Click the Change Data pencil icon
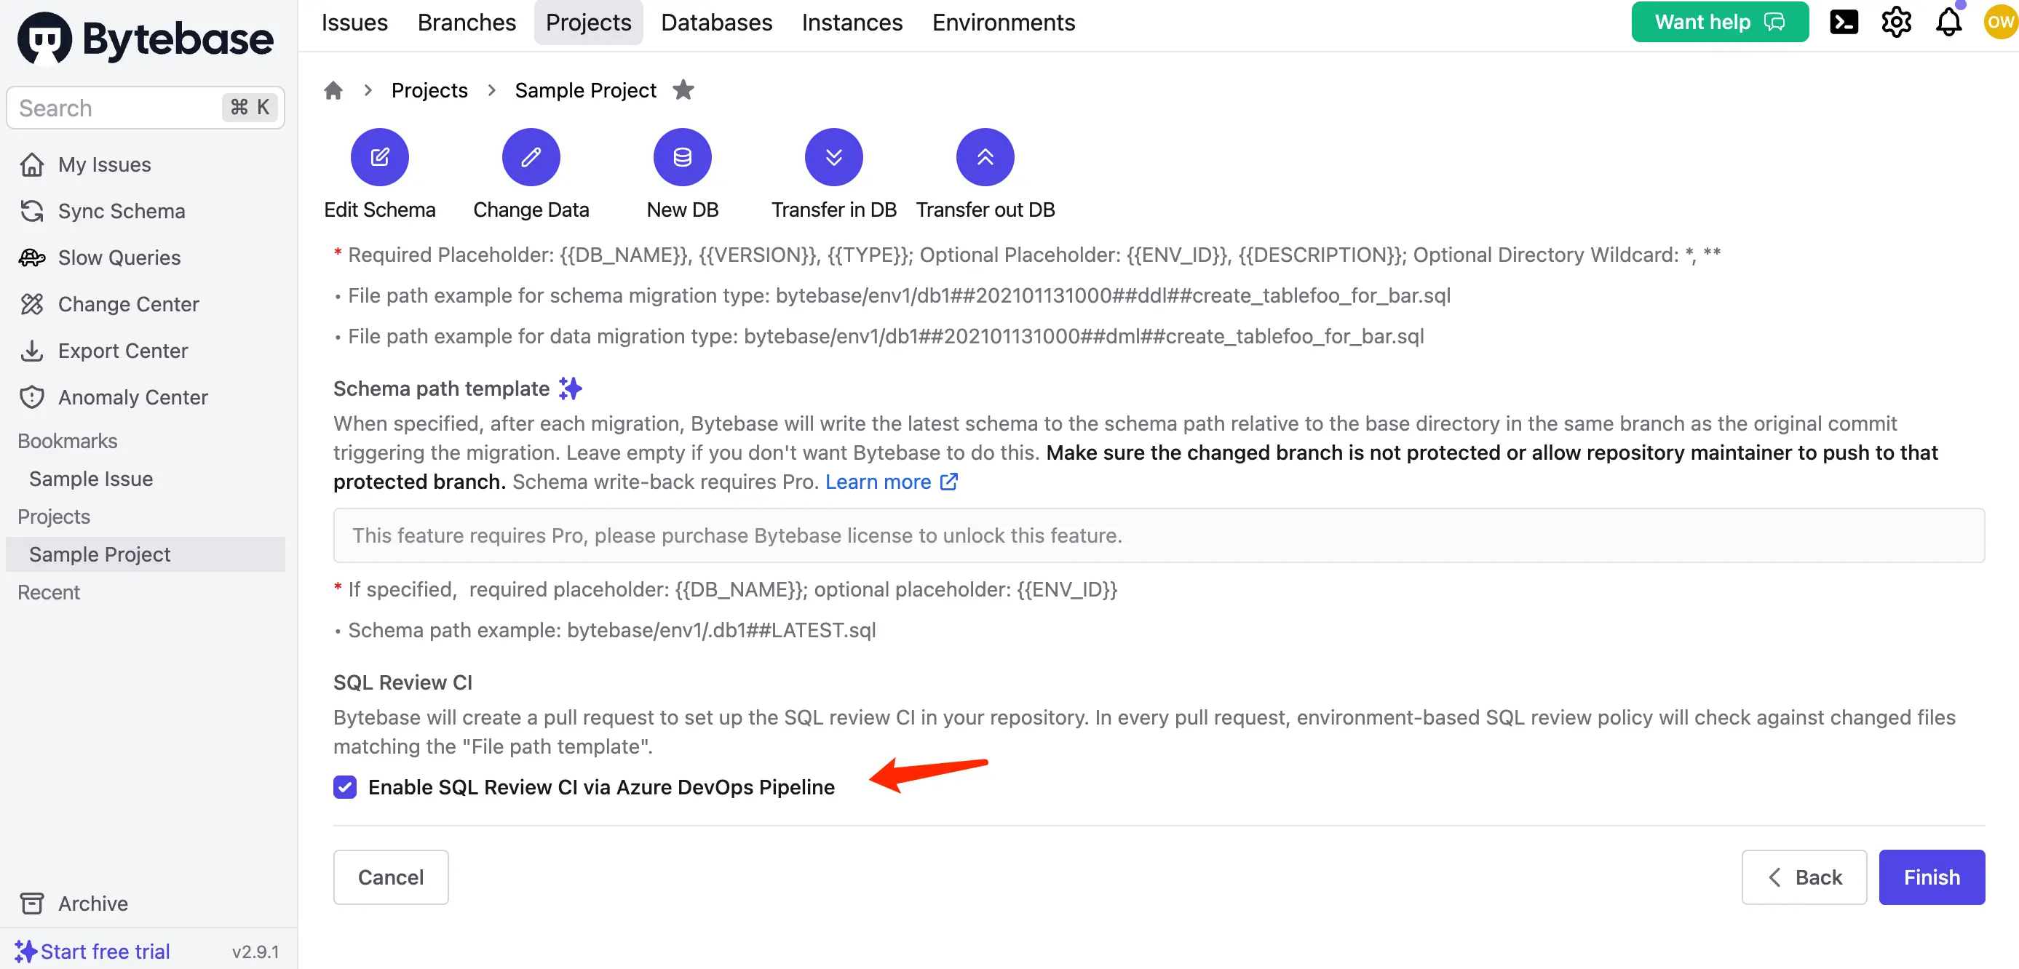 pos(531,156)
